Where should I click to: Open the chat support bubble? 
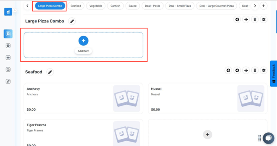(269, 138)
